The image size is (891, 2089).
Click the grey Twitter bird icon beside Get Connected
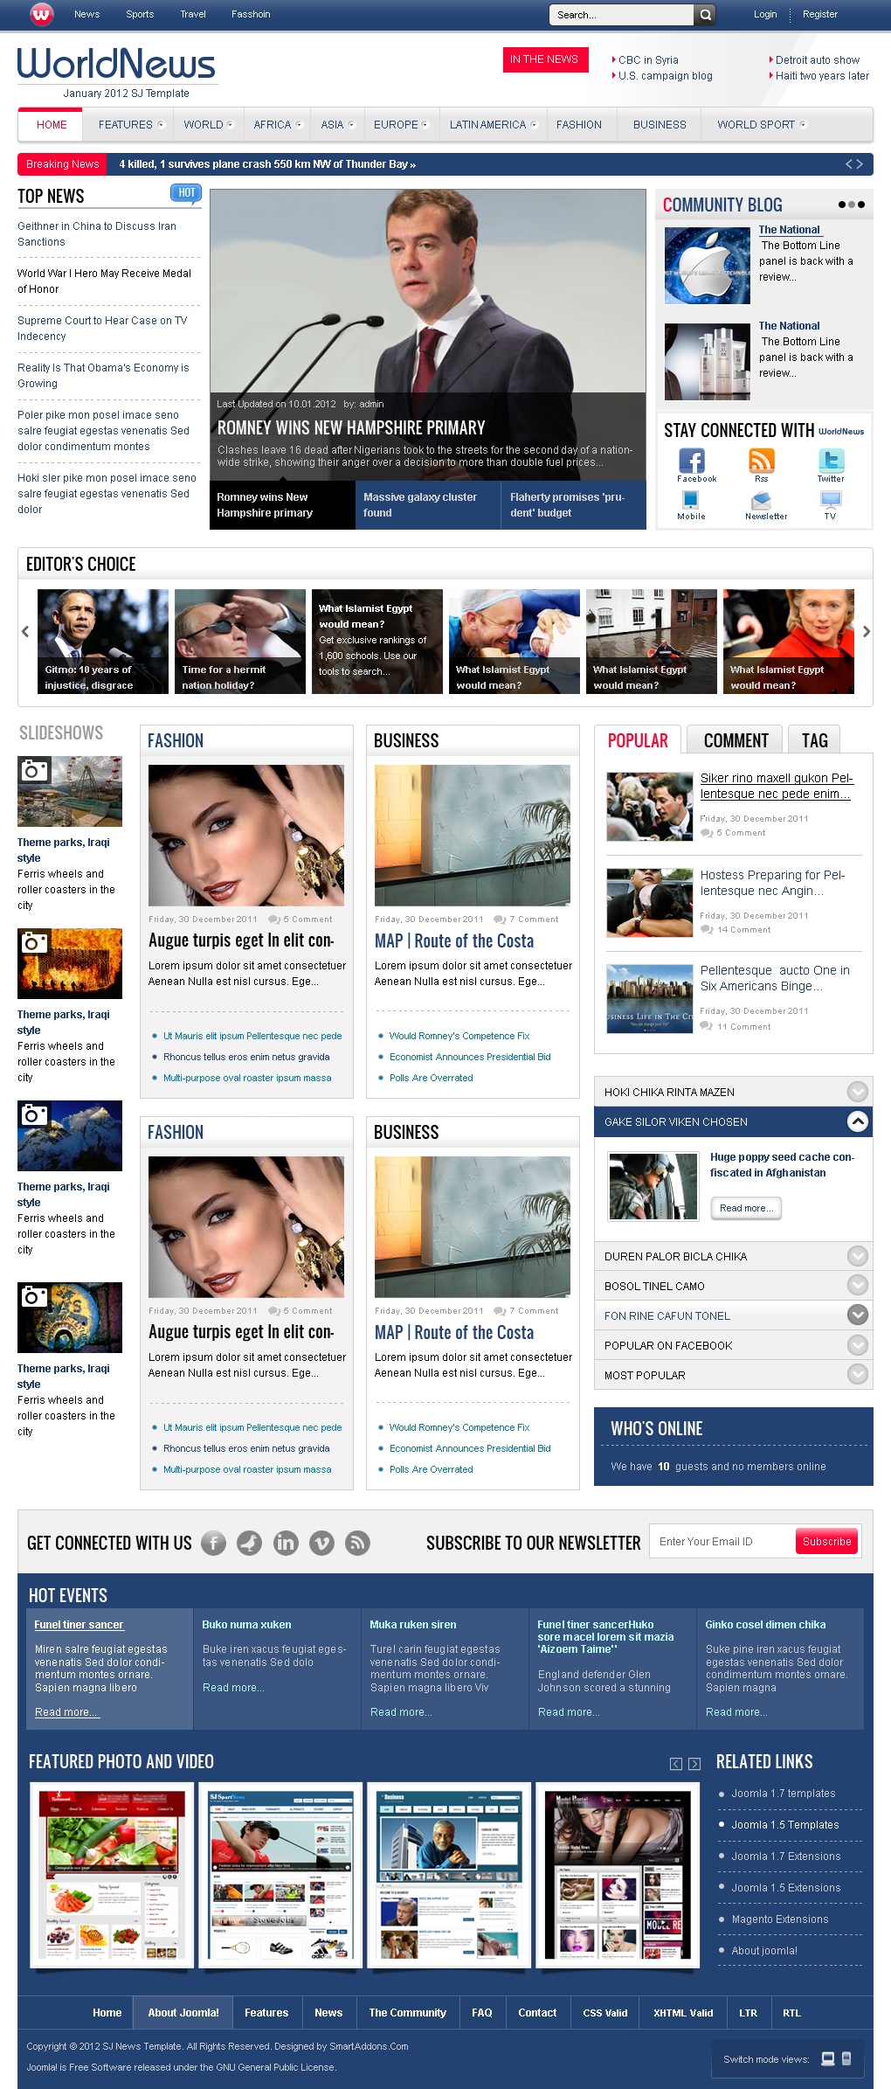coord(250,1543)
